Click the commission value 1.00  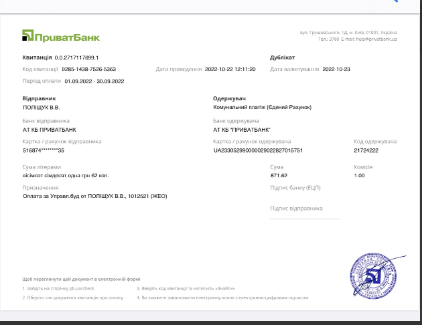tap(359, 175)
